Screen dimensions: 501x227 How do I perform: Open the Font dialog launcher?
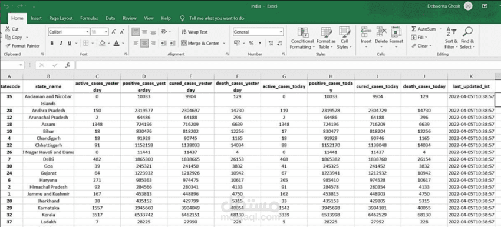(126, 54)
